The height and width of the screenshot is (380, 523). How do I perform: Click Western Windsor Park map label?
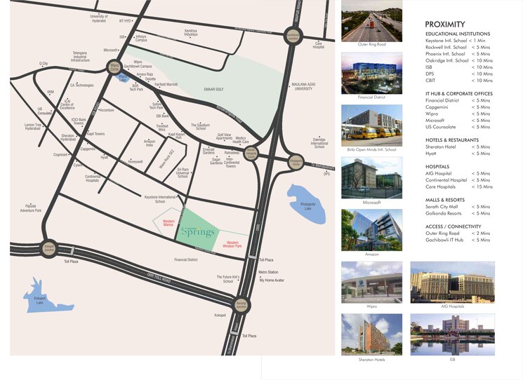click(x=232, y=245)
